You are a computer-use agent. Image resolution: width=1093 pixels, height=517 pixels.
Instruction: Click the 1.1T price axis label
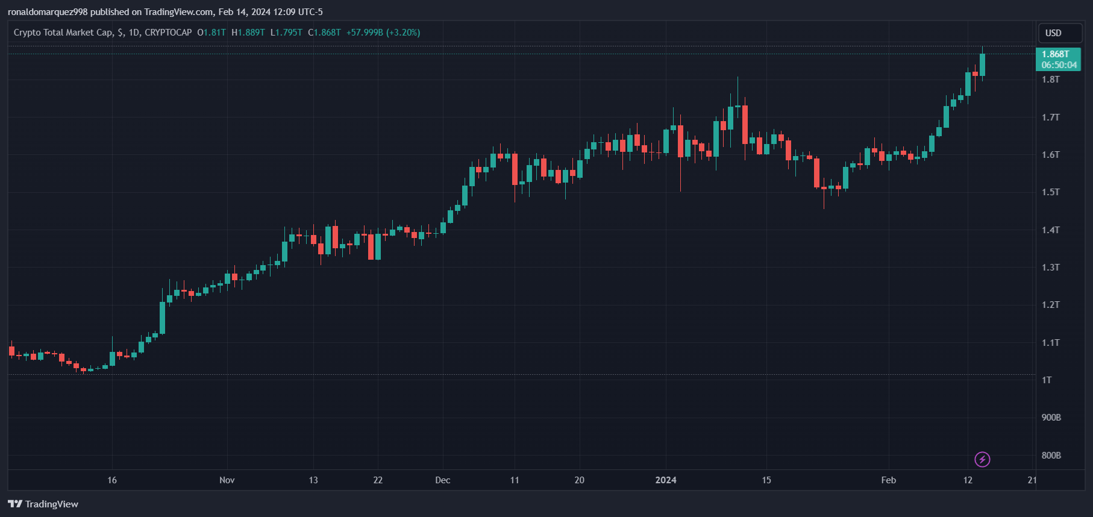click(x=1051, y=343)
